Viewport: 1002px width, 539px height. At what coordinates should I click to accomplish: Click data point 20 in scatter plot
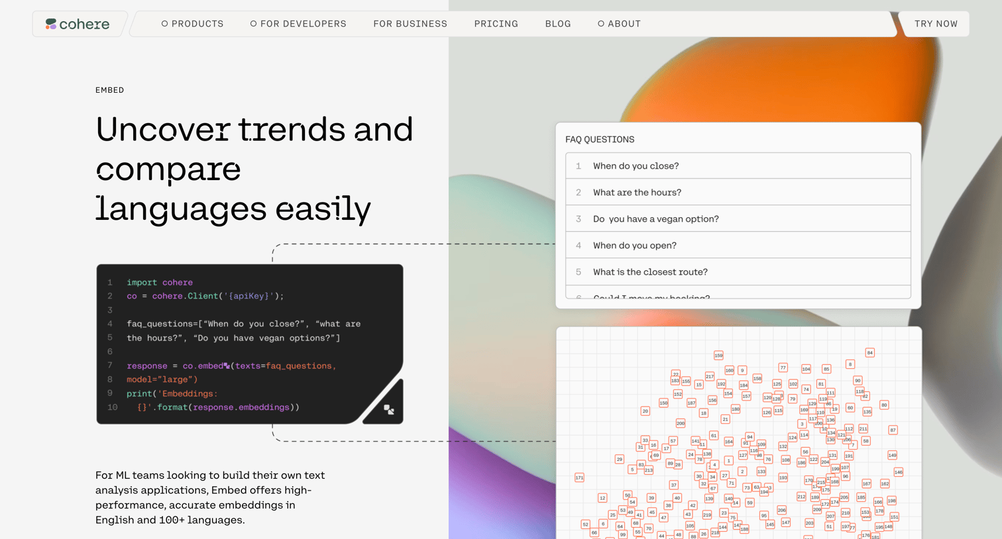(x=645, y=411)
